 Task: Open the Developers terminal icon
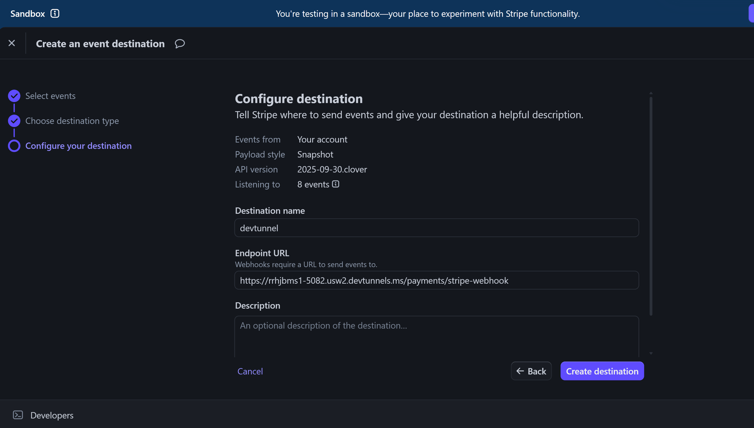(x=18, y=415)
